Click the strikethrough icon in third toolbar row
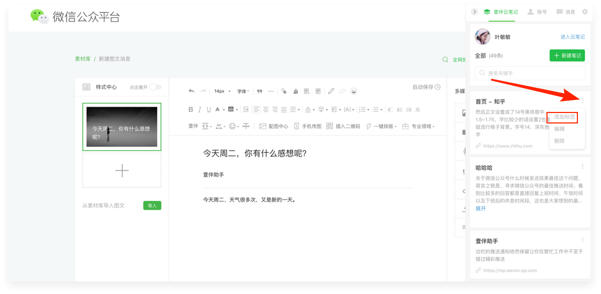 245,126
